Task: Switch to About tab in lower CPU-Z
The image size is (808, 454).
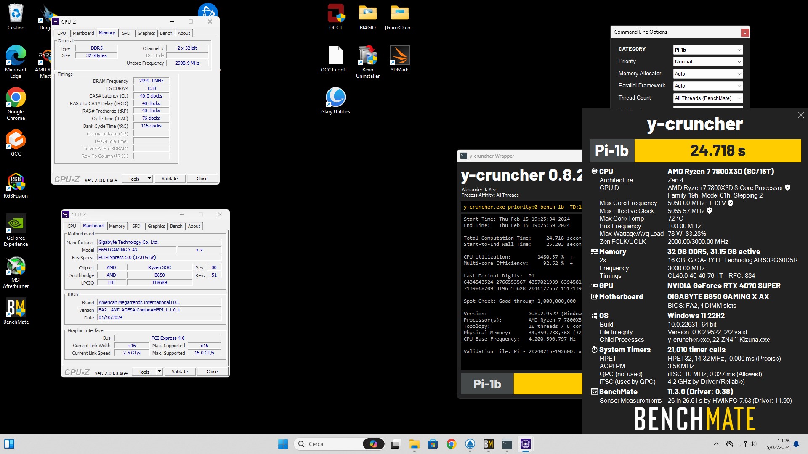Action: tap(194, 226)
